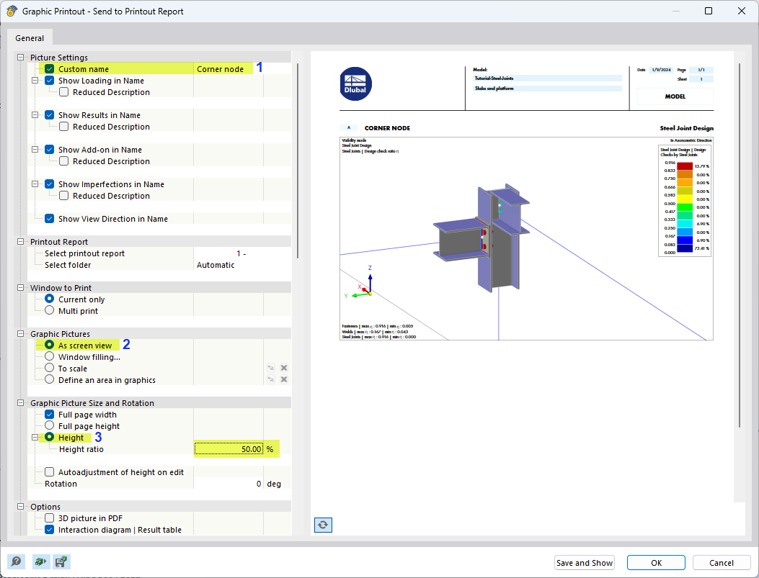The height and width of the screenshot is (578, 759).
Task: Collapse the Options section
Action: pos(21,507)
